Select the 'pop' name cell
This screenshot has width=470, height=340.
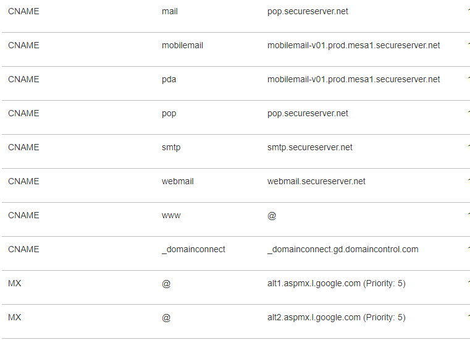pyautogui.click(x=169, y=114)
